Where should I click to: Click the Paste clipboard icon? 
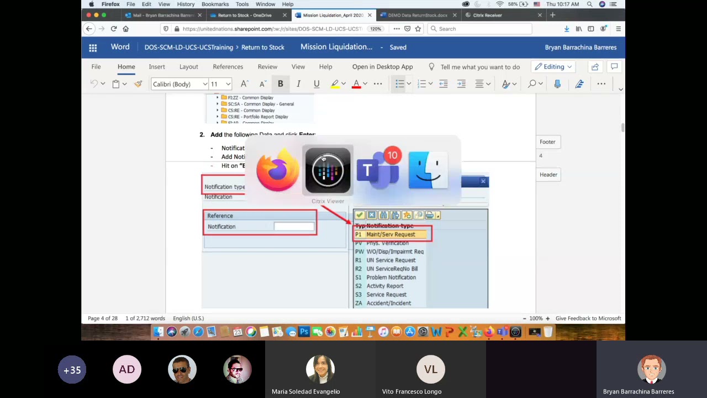116,84
